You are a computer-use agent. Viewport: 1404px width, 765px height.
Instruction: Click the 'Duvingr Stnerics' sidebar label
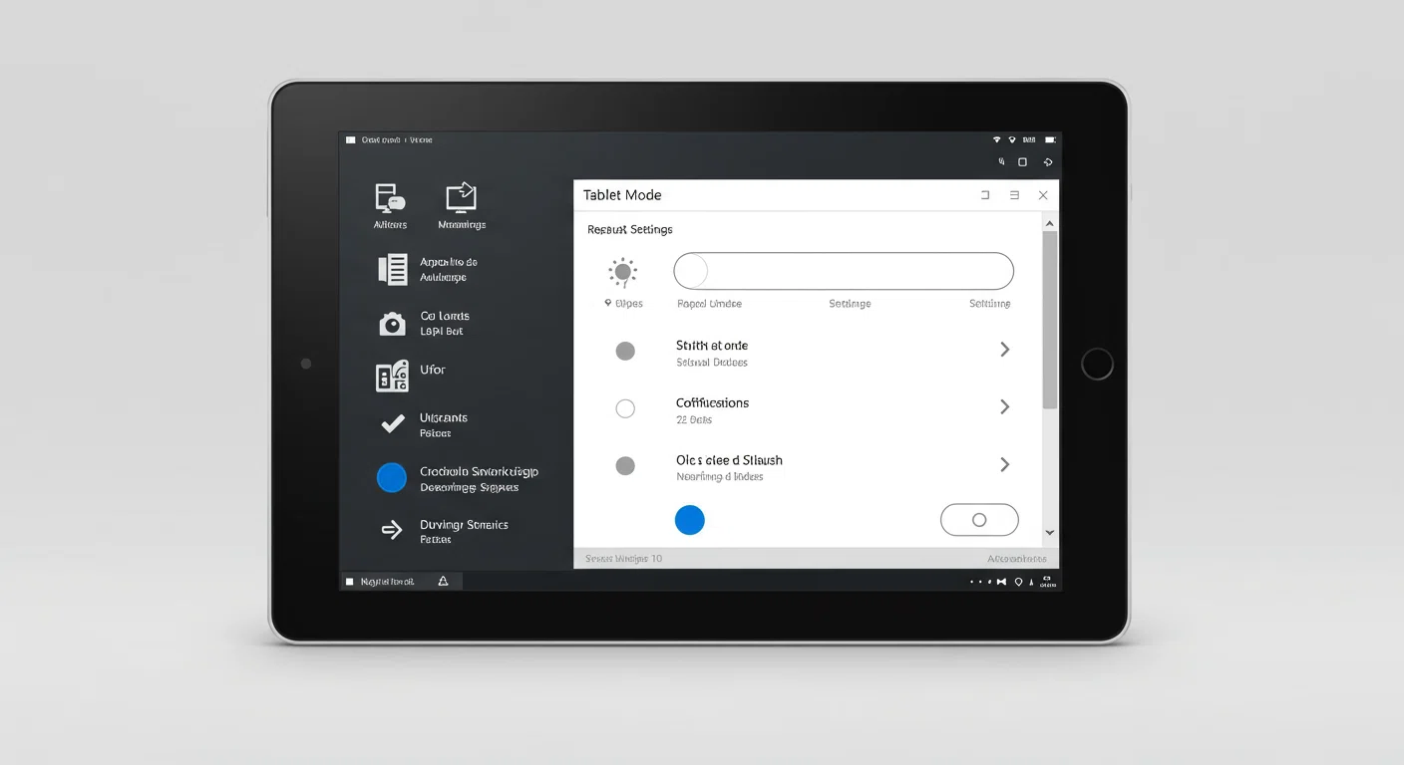[464, 525]
